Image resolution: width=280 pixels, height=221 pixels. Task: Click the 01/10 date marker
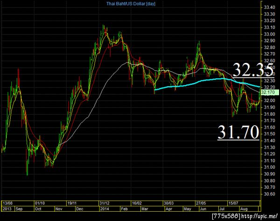pyautogui.click(x=40, y=203)
